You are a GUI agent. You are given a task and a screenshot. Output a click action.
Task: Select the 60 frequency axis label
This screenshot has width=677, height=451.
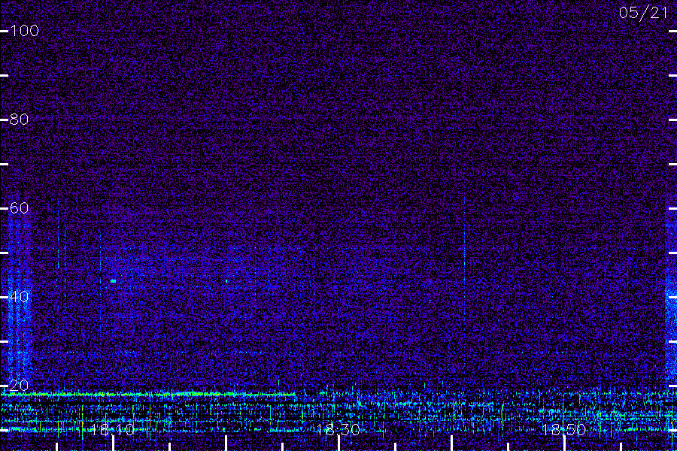point(19,208)
